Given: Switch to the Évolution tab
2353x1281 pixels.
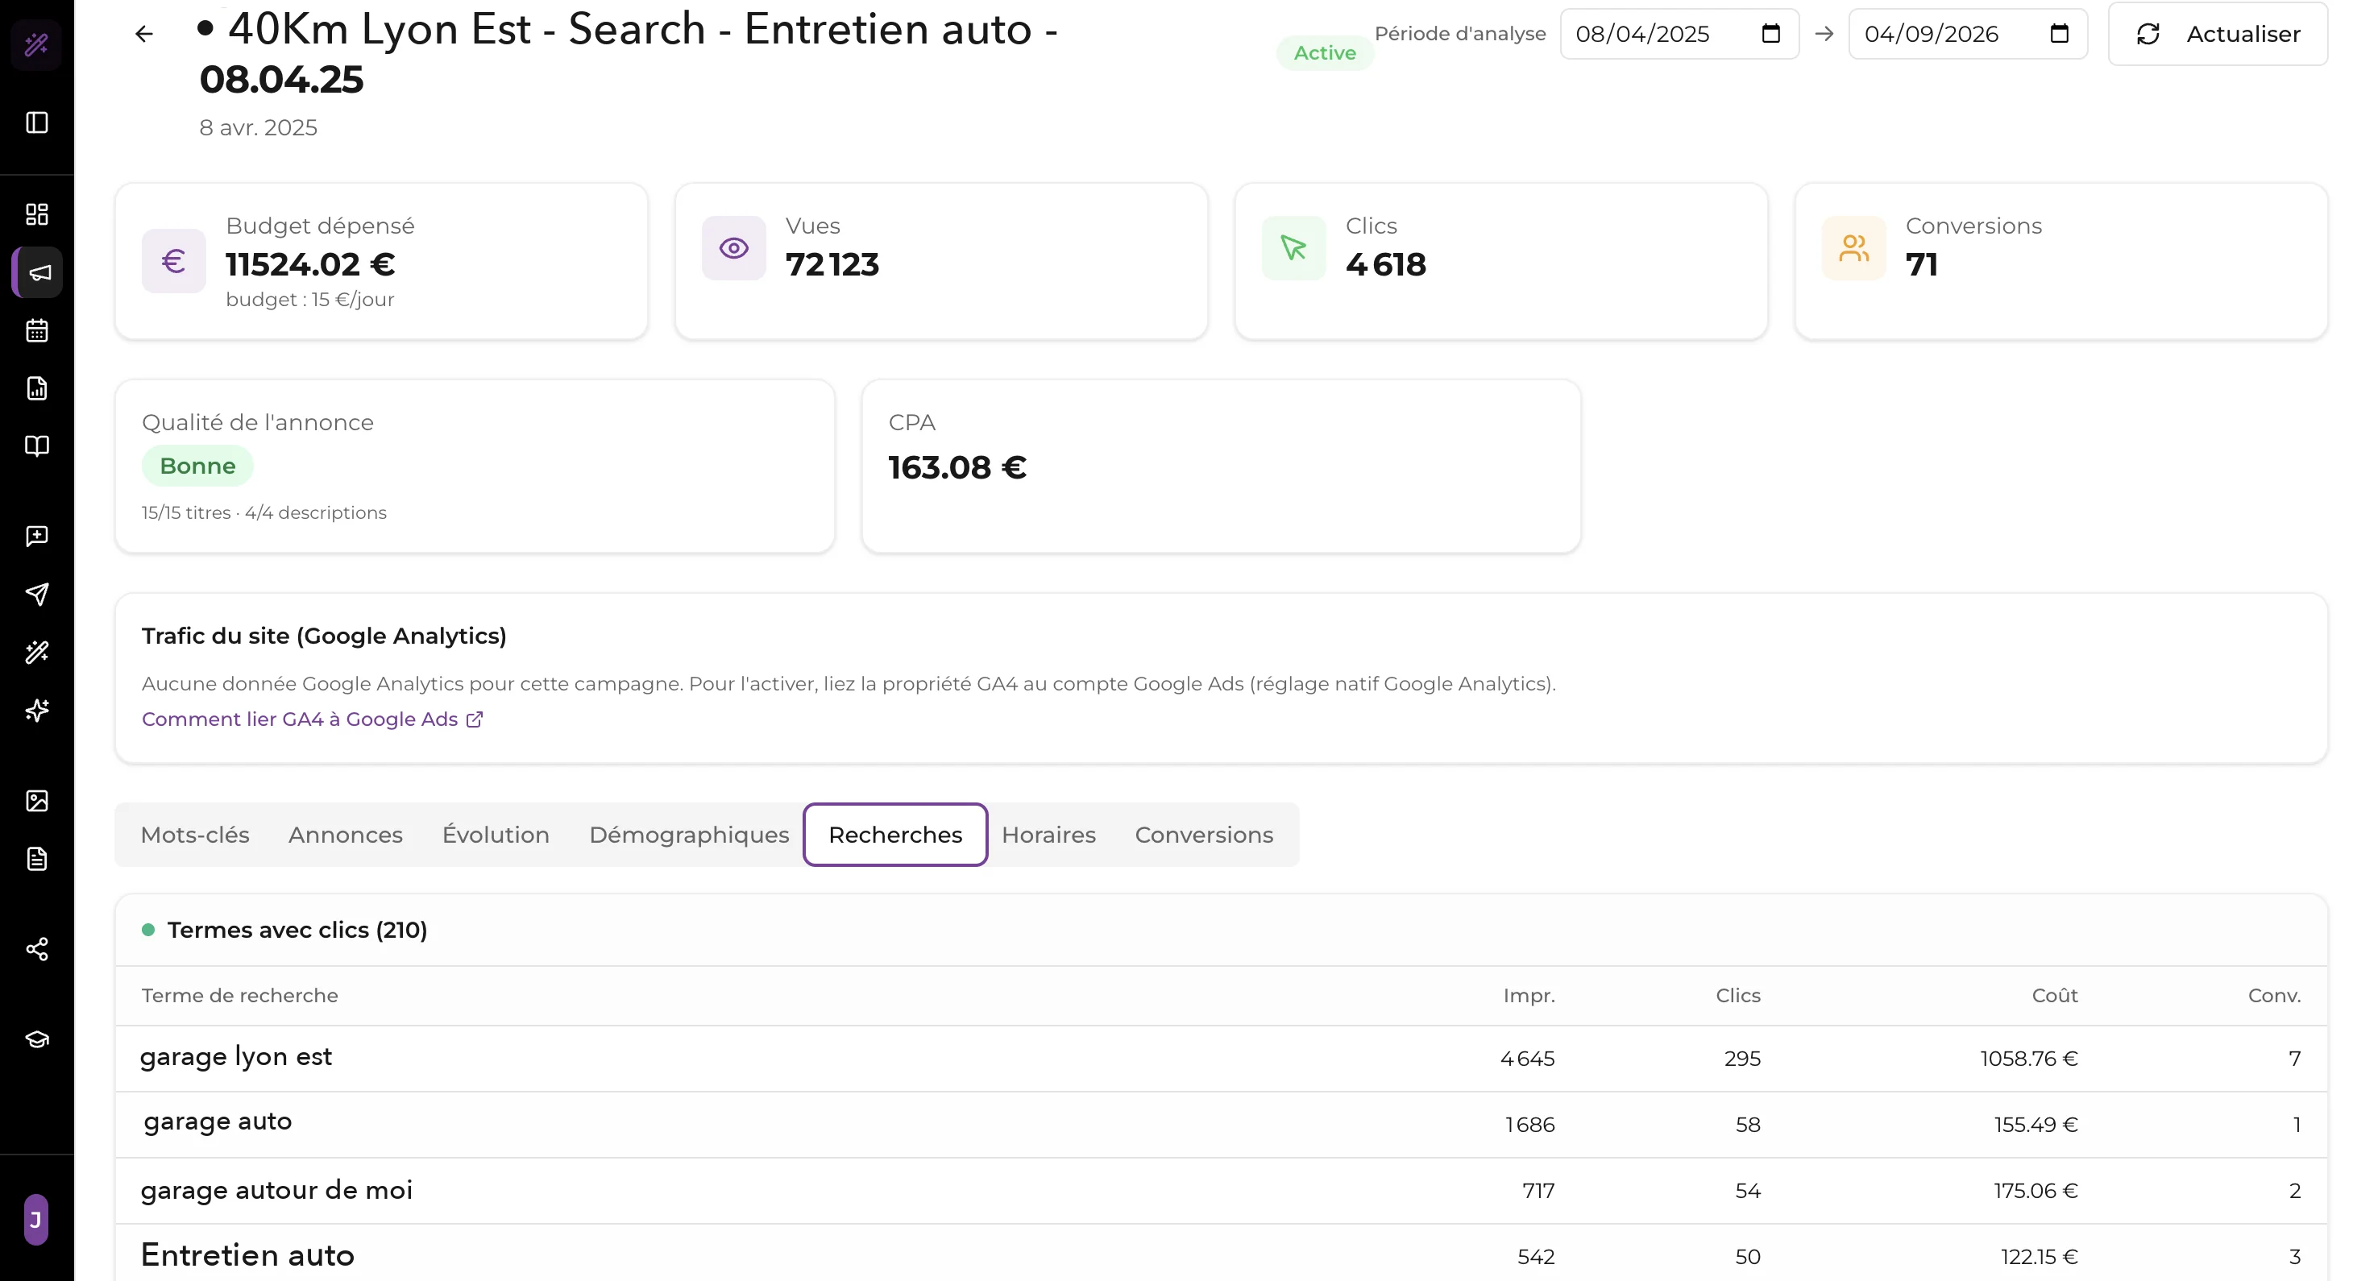Looking at the screenshot, I should pos(496,835).
